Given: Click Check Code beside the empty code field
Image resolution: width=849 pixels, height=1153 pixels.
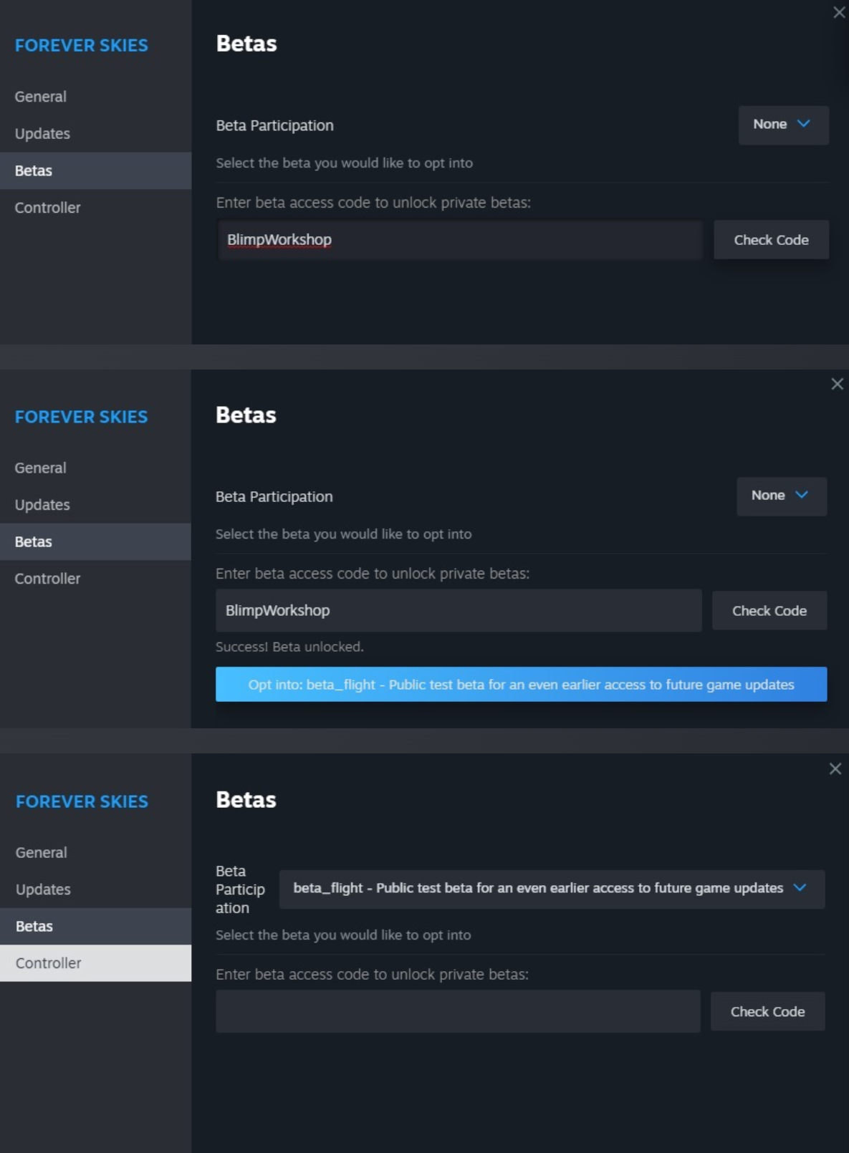Looking at the screenshot, I should pos(767,1011).
